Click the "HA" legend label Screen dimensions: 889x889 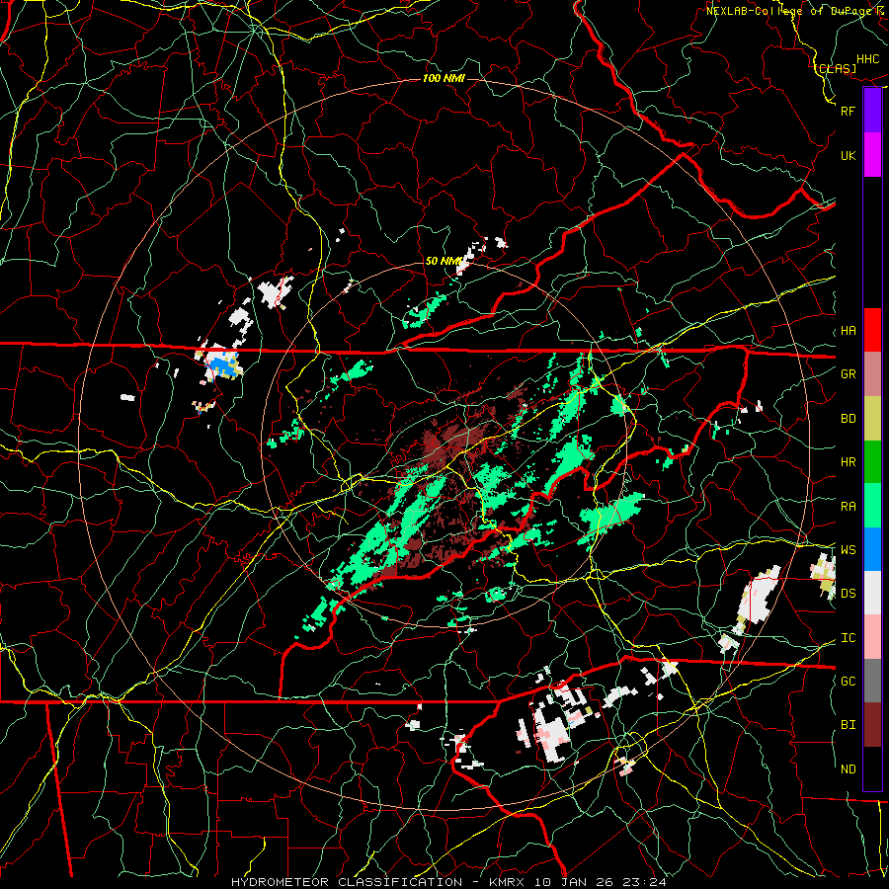point(848,330)
